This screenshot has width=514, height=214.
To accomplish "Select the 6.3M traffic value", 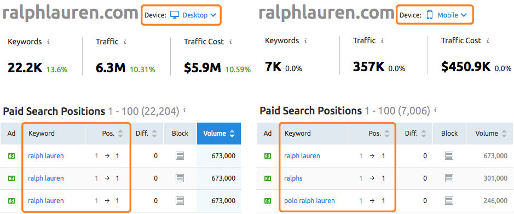I will 111,68.
